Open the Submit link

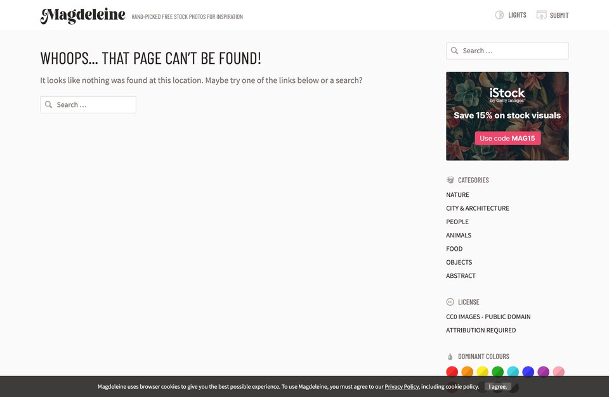[553, 15]
